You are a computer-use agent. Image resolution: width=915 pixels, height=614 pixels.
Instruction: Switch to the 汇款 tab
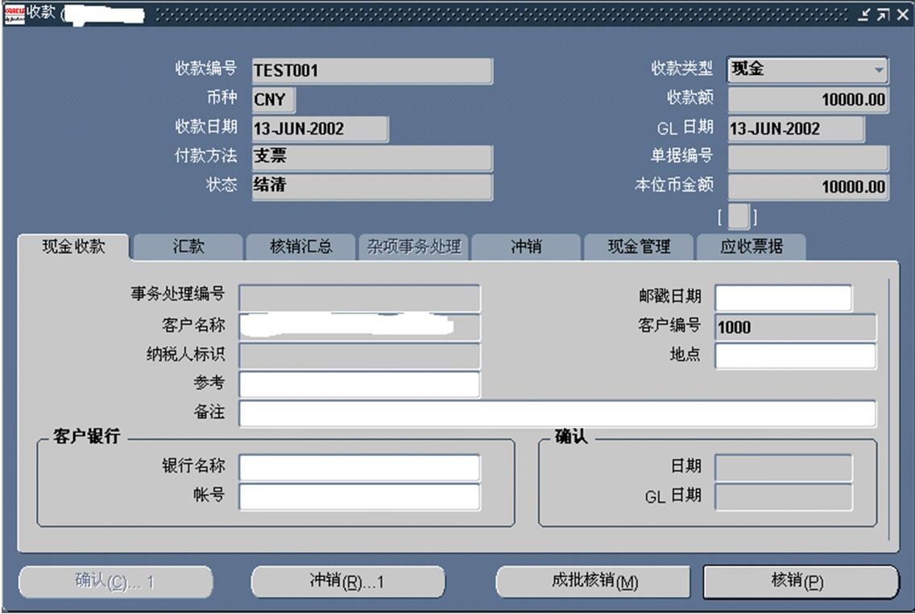tap(188, 247)
